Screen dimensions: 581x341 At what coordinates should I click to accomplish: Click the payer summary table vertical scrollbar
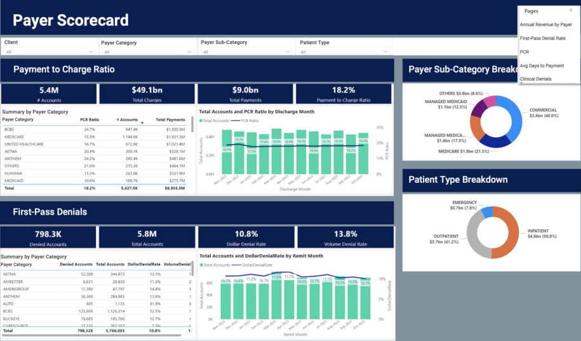pos(192,124)
